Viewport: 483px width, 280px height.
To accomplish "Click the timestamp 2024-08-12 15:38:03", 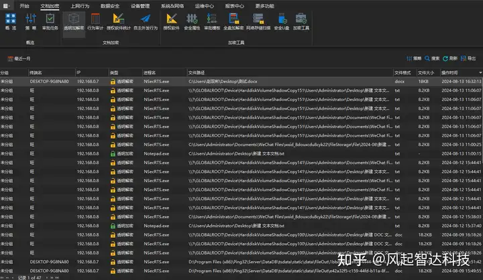I will click(461, 217).
